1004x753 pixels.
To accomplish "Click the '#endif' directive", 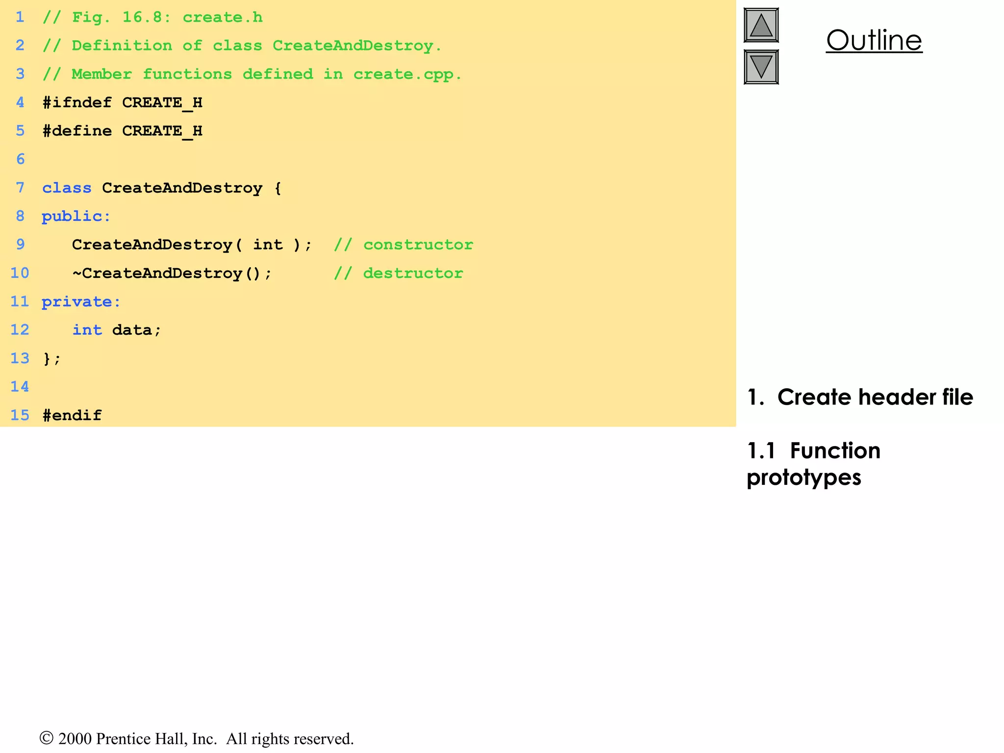I will [x=72, y=415].
